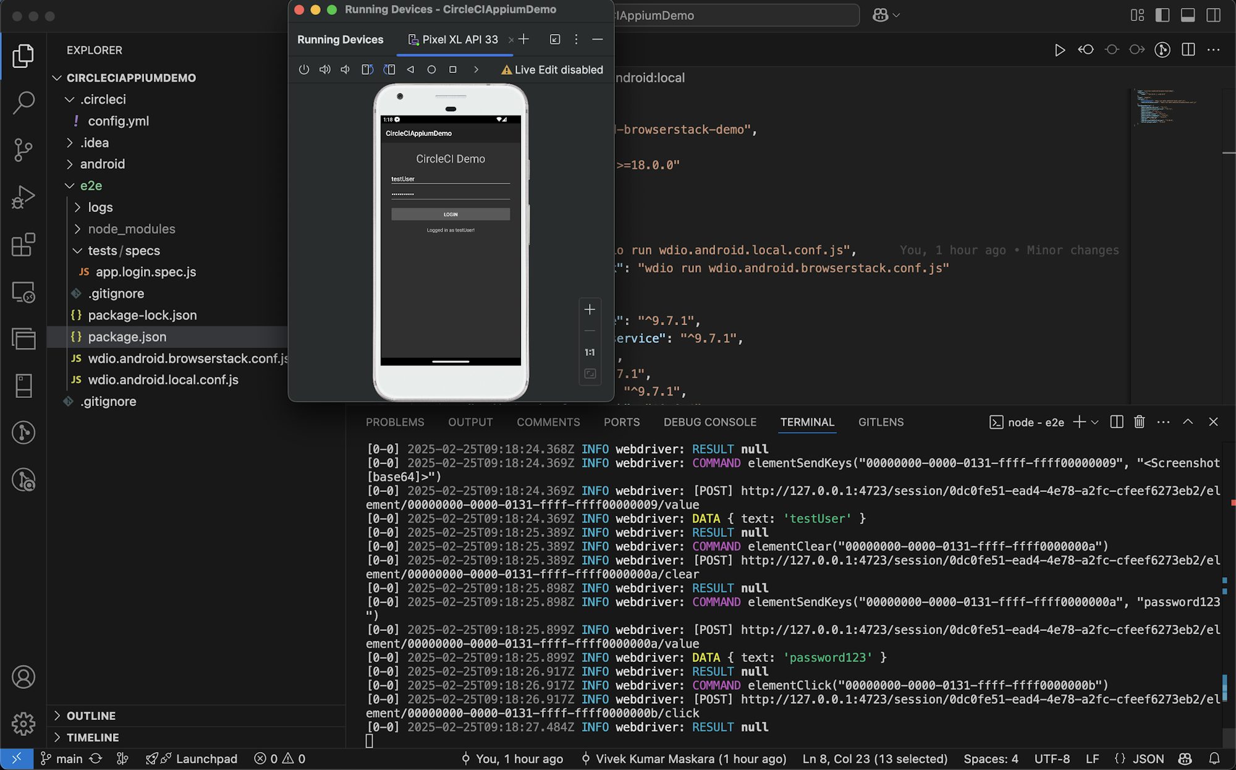Select the Pixel XL API 33 tab

459,39
